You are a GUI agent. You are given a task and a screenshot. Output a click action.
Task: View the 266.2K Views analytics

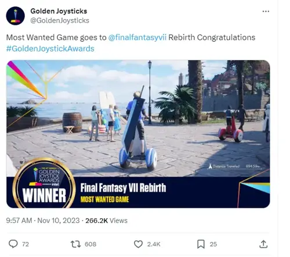[x=106, y=221]
